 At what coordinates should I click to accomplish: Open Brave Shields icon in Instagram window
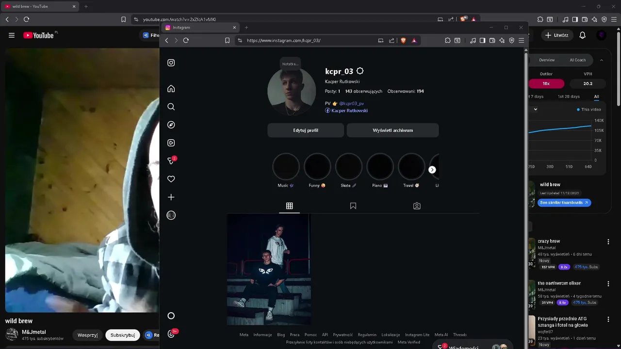tap(403, 40)
